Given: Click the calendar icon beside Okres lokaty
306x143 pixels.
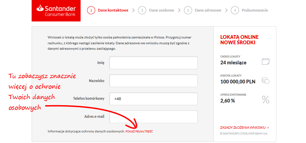Looking at the screenshot, I should [x=266, y=61].
